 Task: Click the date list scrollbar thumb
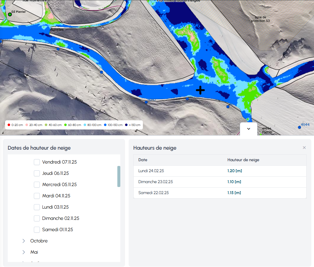coord(119,176)
